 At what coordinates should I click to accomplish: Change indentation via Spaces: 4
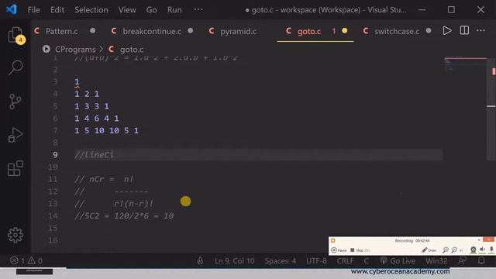[x=281, y=260]
